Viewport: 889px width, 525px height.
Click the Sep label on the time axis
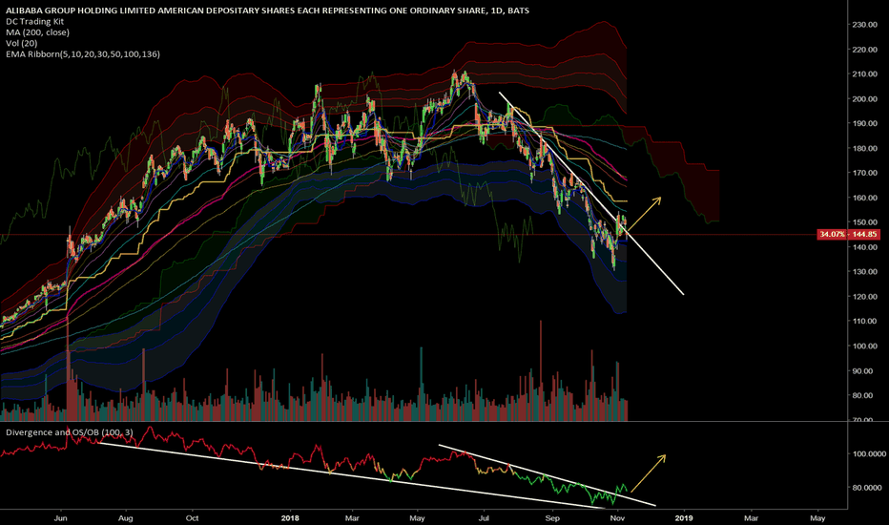point(552,518)
